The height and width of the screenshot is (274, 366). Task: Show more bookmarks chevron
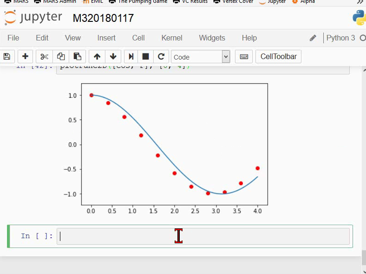pyautogui.click(x=360, y=2)
